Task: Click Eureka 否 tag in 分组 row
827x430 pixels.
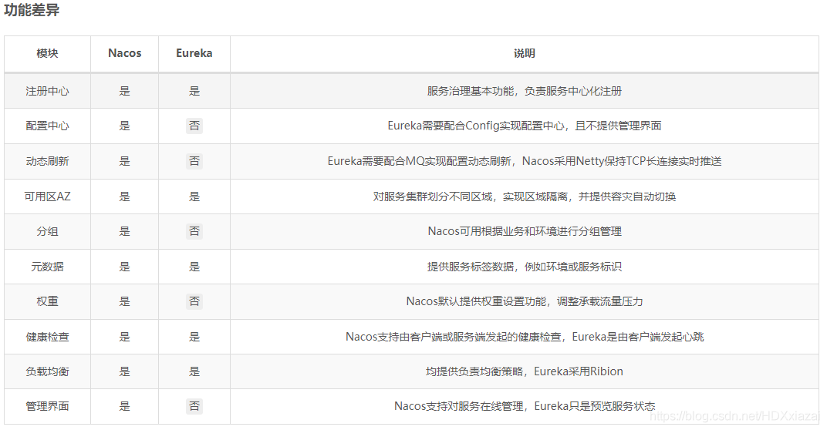Action: [194, 231]
